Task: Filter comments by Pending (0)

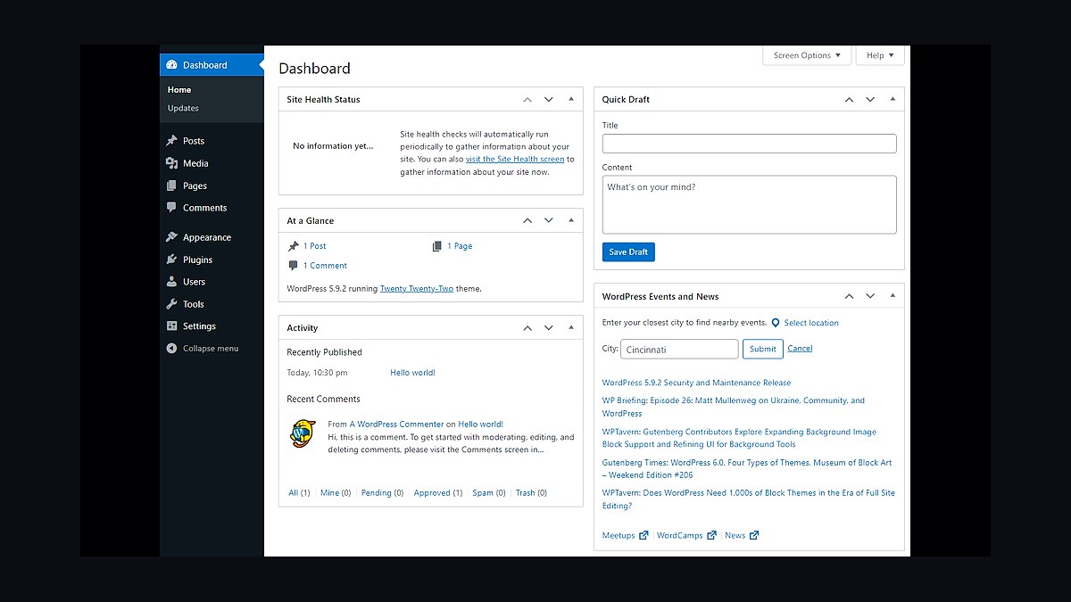Action: coord(382,493)
